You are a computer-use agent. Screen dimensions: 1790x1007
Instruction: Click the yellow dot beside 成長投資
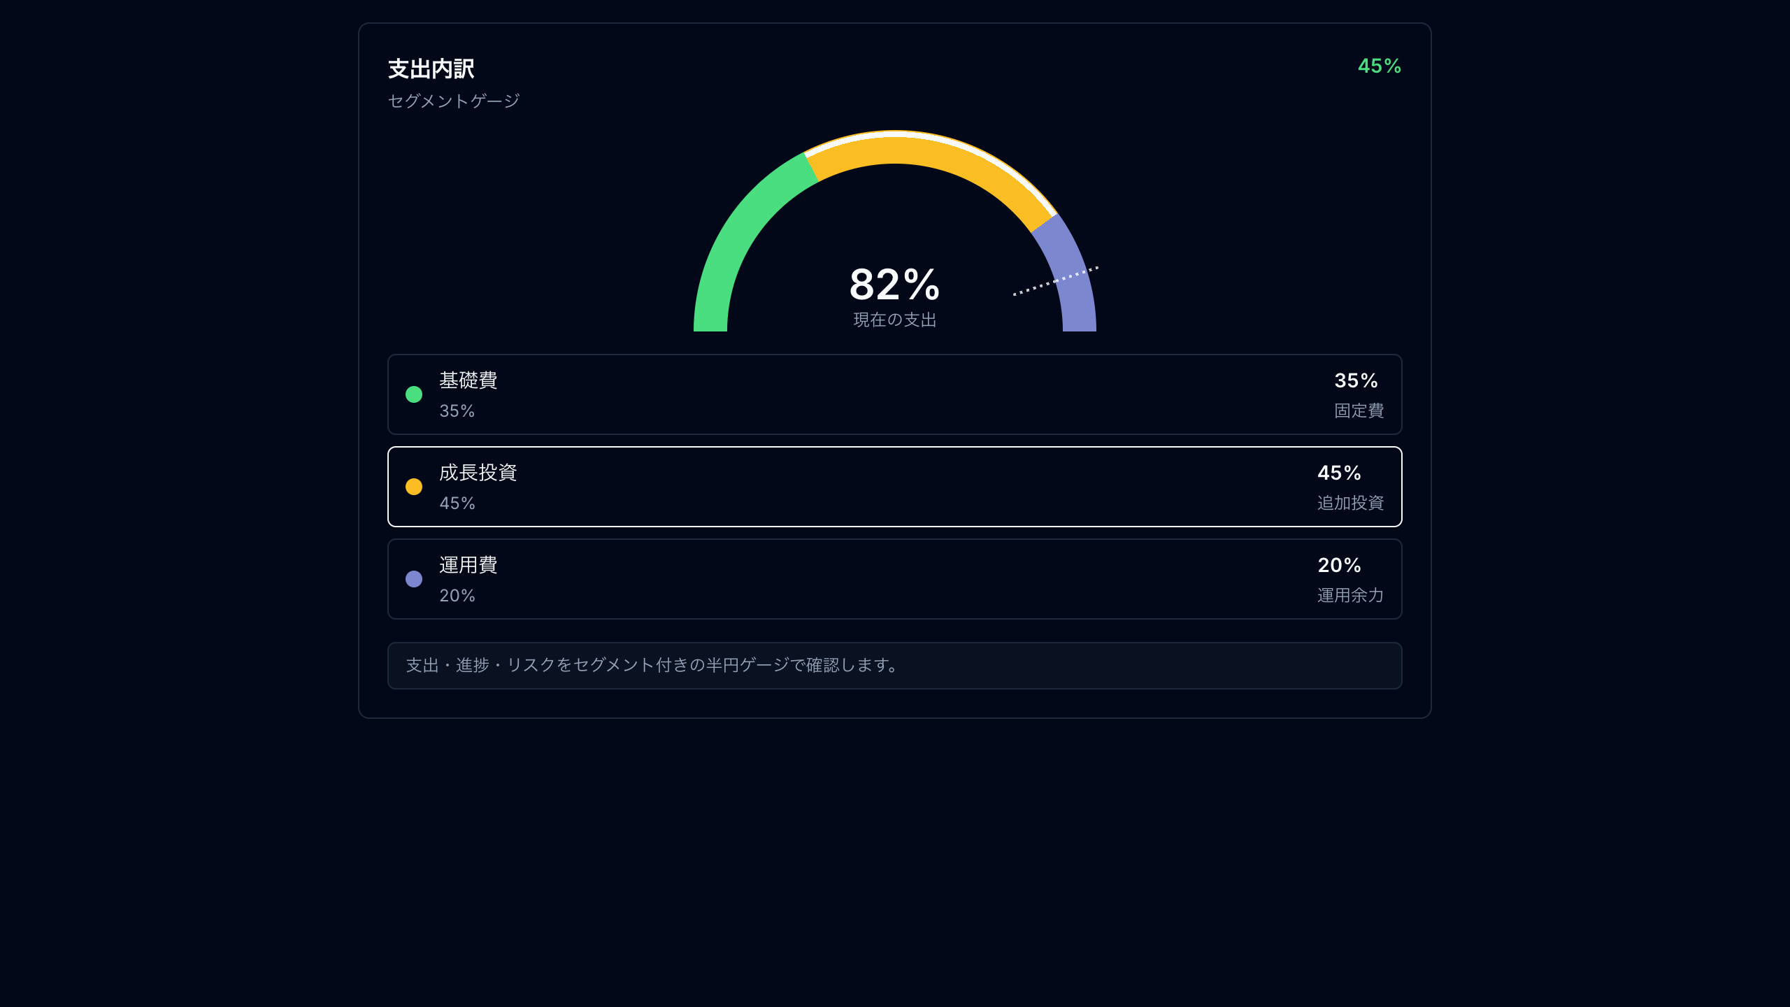click(414, 487)
